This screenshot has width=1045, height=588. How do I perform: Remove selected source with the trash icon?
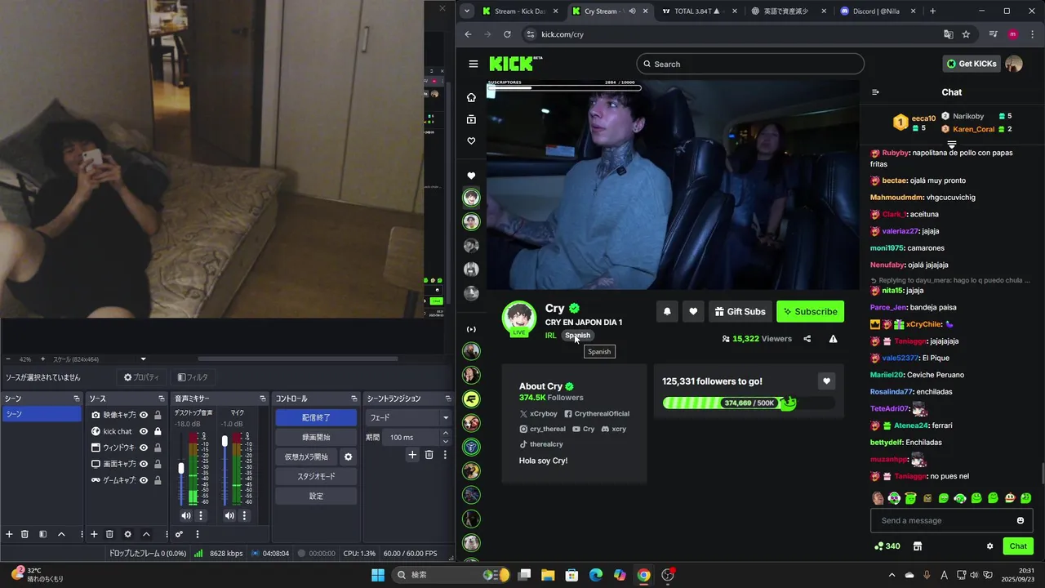(x=109, y=534)
